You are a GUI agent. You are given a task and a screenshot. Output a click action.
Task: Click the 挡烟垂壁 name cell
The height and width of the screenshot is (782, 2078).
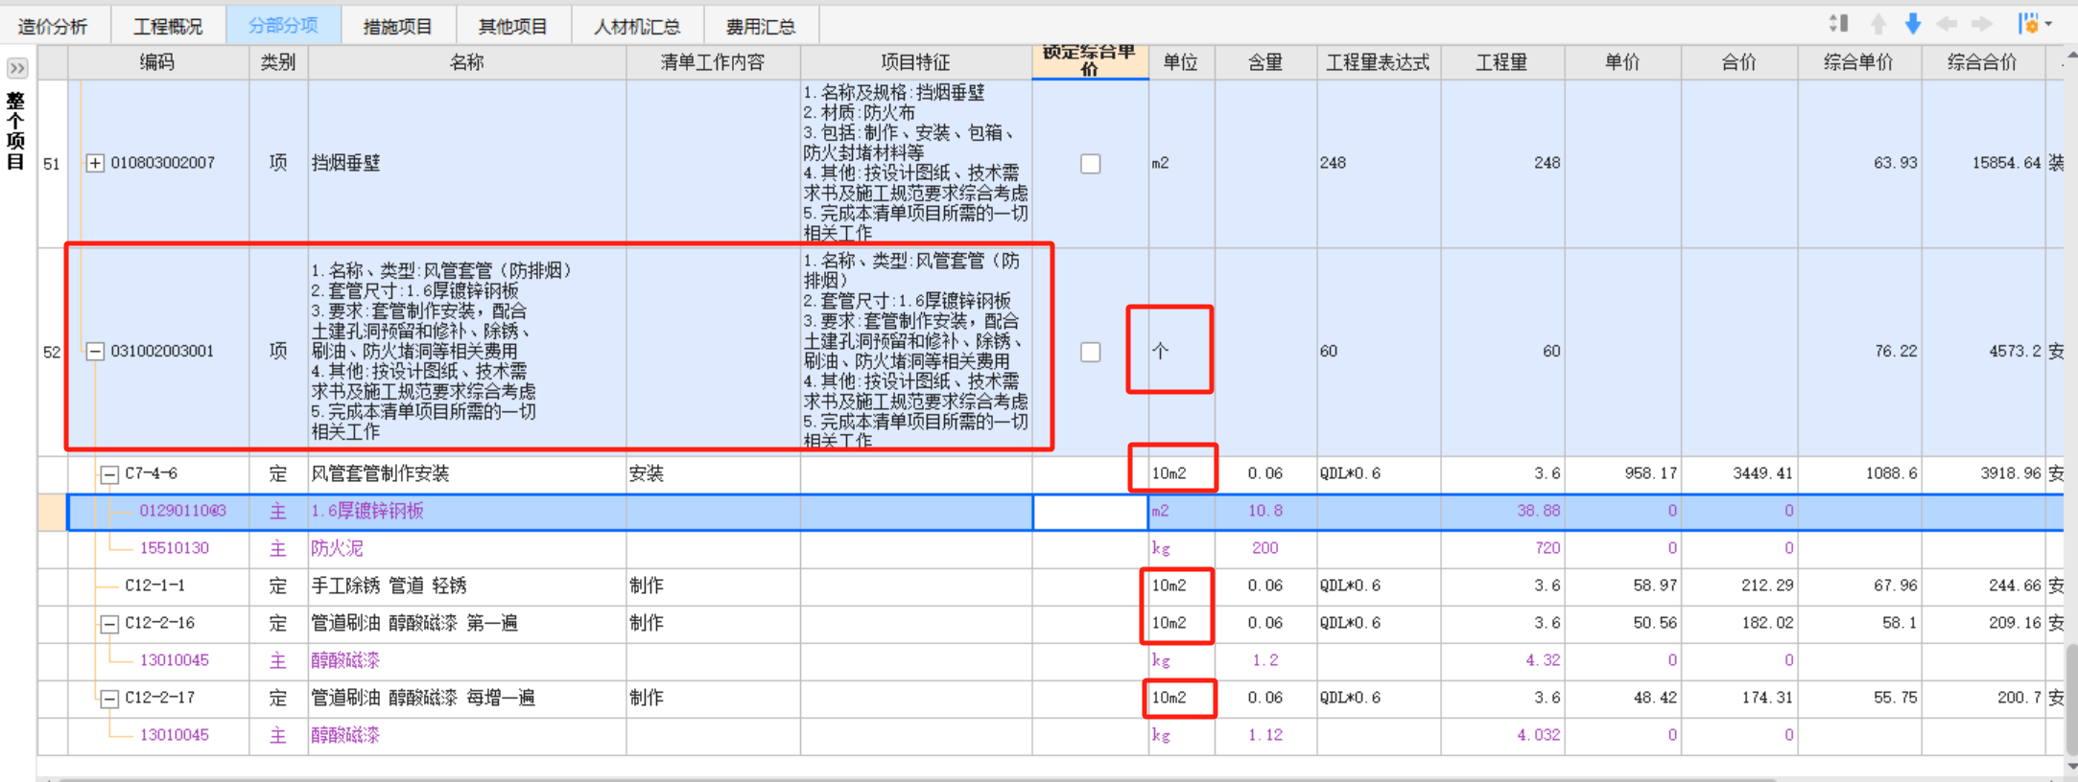pos(467,164)
